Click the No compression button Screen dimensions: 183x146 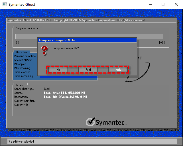tap(58, 70)
